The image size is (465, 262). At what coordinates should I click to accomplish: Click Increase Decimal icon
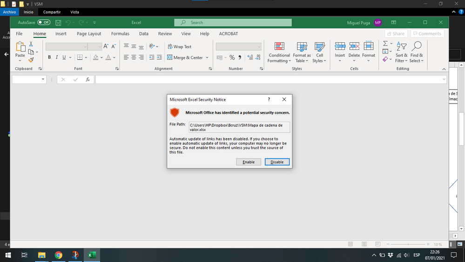pyautogui.click(x=250, y=58)
